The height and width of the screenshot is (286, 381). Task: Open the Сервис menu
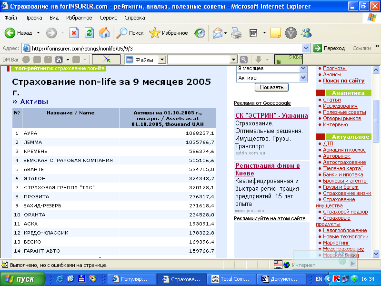click(108, 18)
